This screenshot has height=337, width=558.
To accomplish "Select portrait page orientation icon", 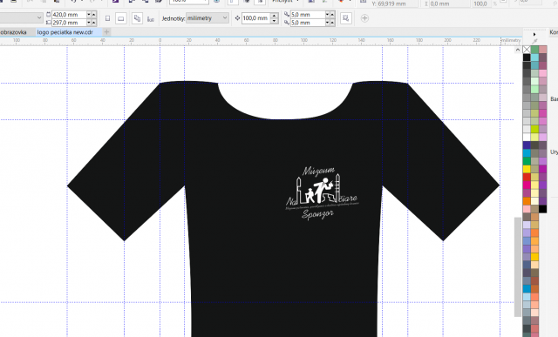I will (107, 18).
